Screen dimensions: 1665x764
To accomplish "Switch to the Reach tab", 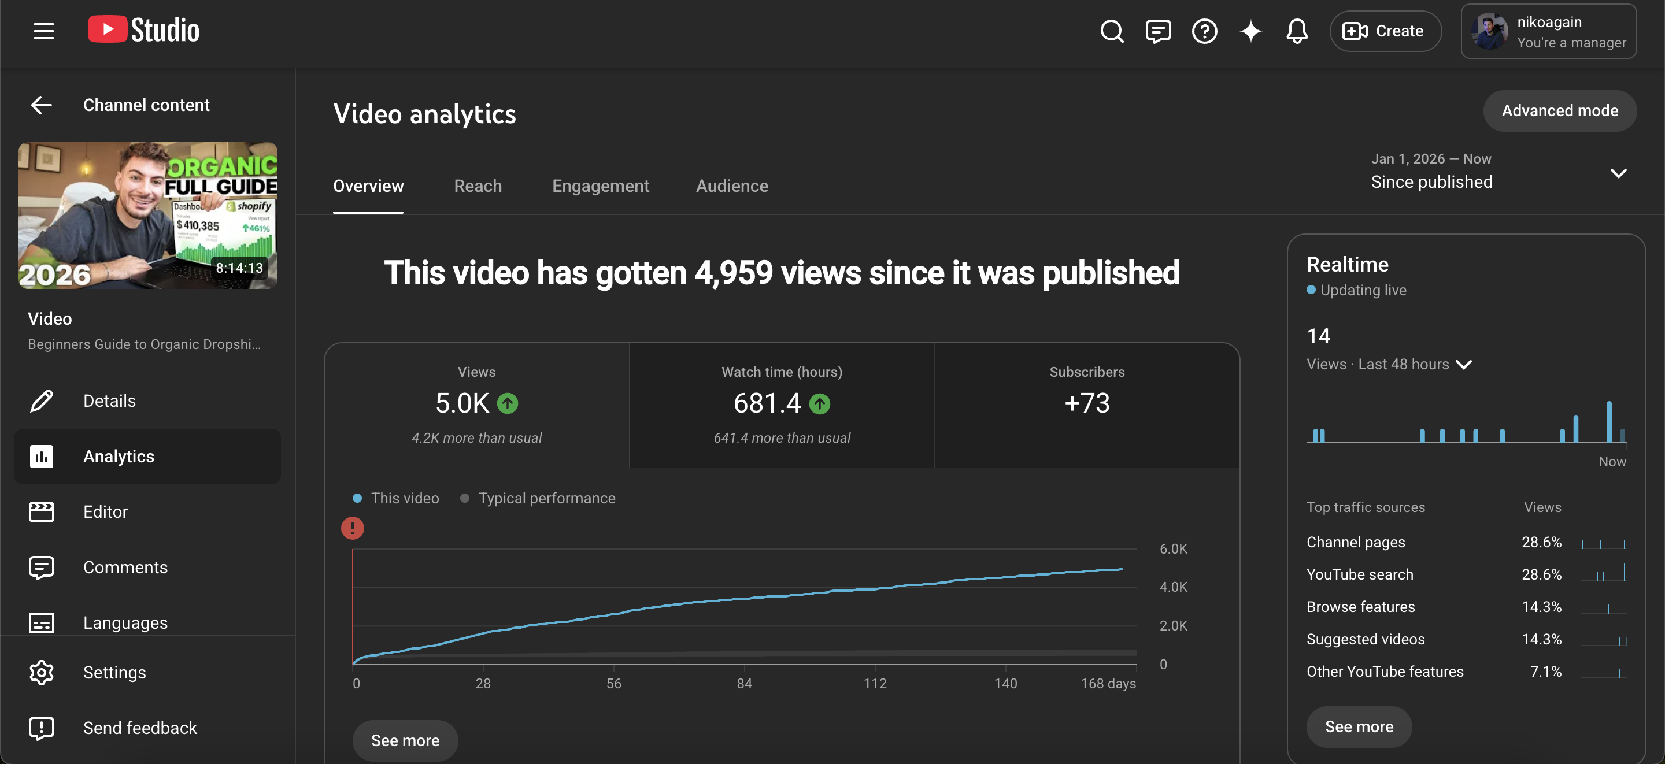I will tap(478, 186).
